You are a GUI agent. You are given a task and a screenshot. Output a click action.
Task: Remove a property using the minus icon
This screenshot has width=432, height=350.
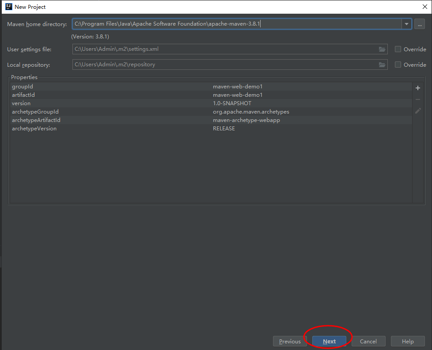417,99
